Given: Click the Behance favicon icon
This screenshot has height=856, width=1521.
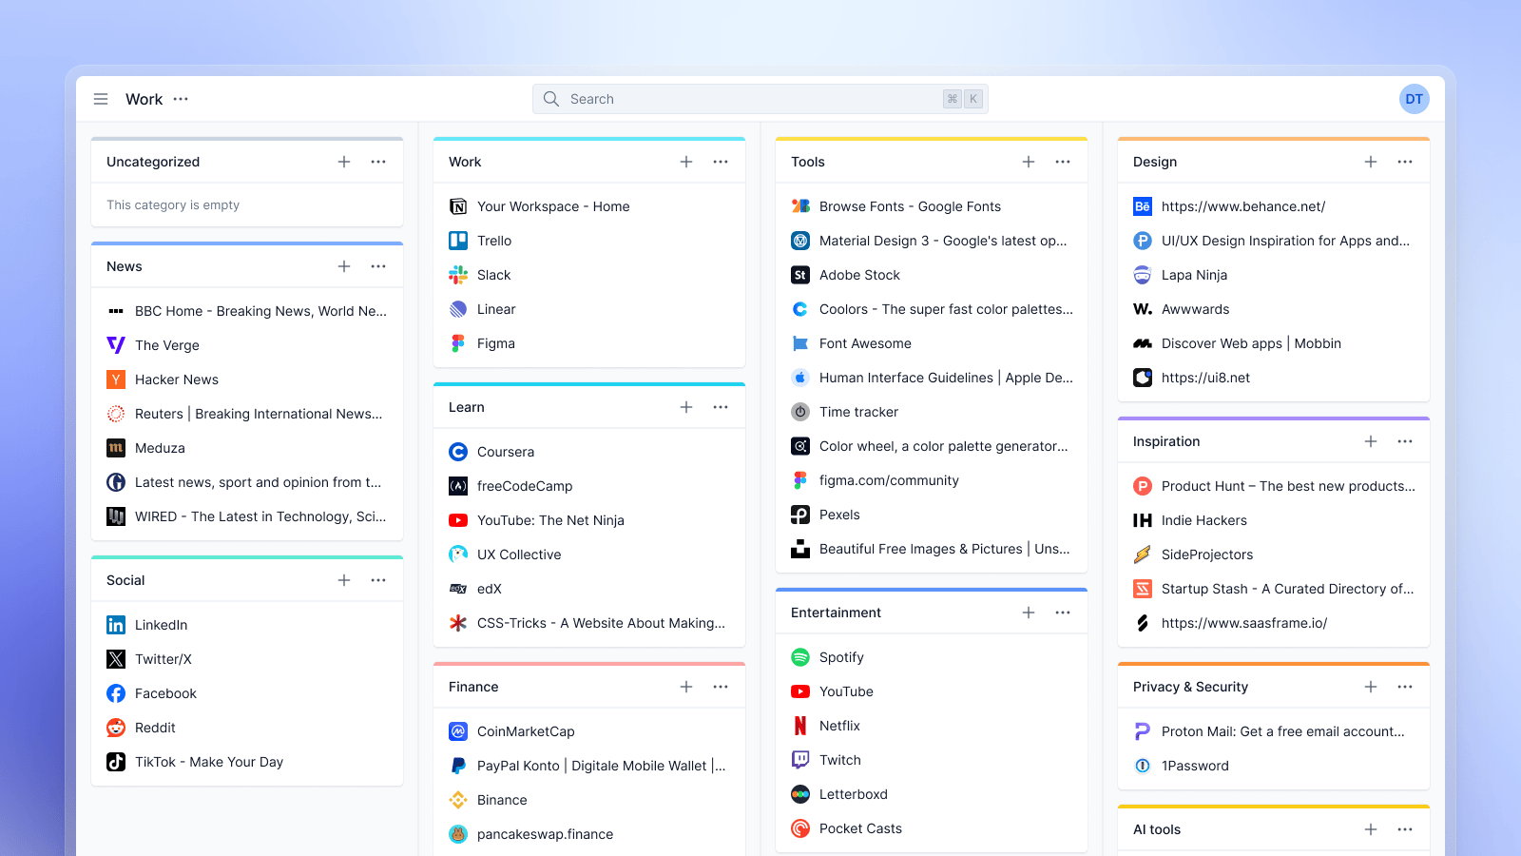Looking at the screenshot, I should click(x=1143, y=206).
